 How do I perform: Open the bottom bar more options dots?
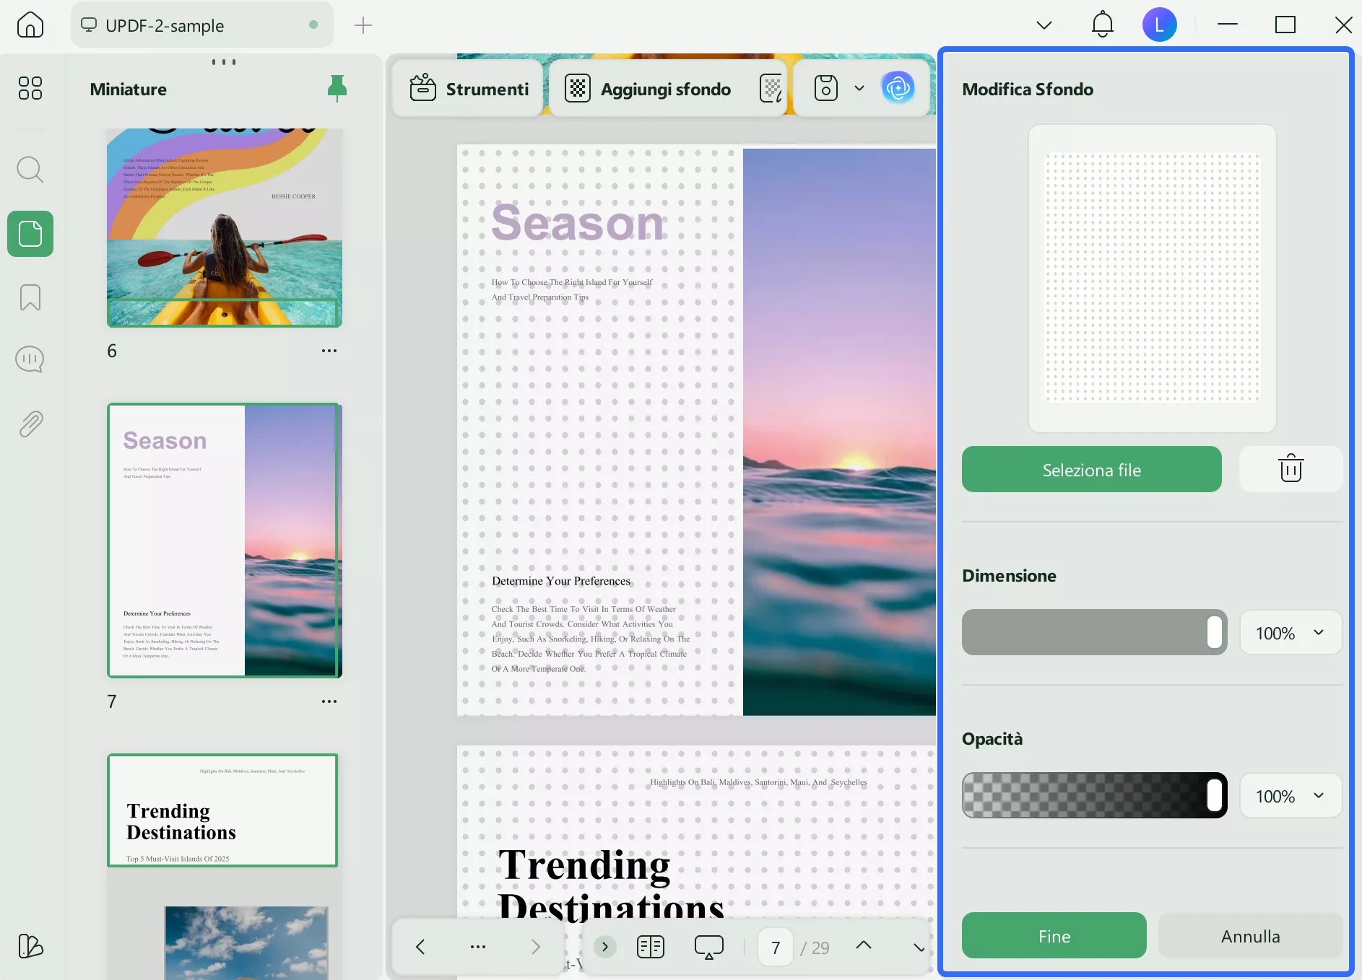click(478, 947)
